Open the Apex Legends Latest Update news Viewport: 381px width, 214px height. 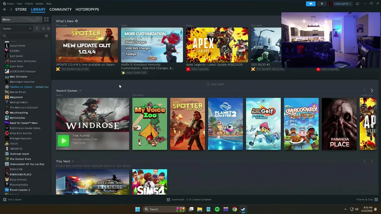click(x=217, y=45)
